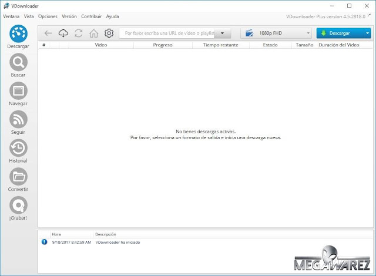Open the Buscar search section
The image size is (376, 276).
18,65
